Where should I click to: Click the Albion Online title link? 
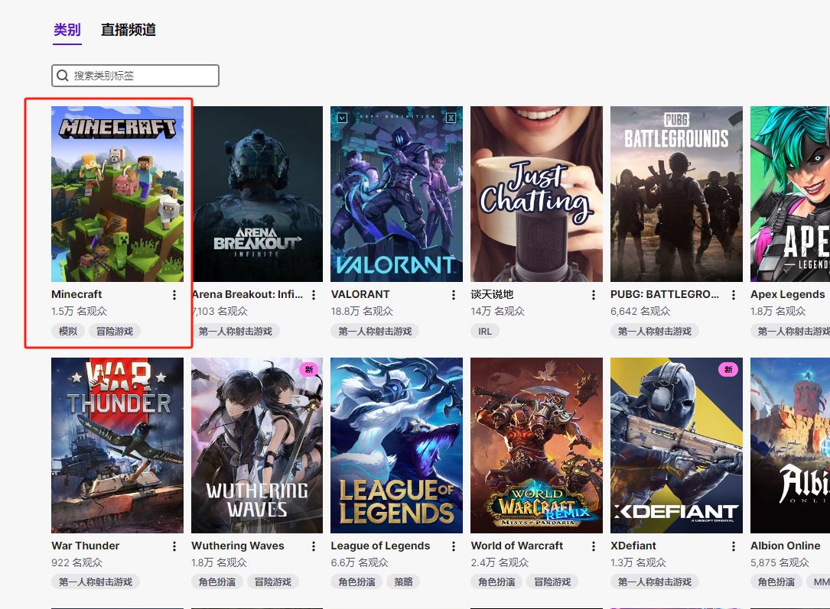[786, 546]
